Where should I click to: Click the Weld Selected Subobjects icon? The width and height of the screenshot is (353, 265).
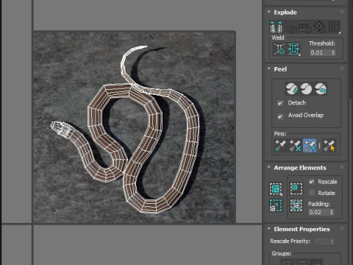click(x=293, y=49)
